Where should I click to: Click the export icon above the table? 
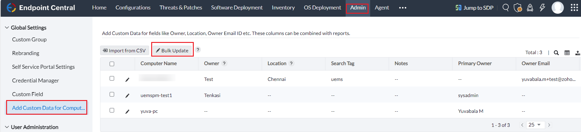pos(577,53)
